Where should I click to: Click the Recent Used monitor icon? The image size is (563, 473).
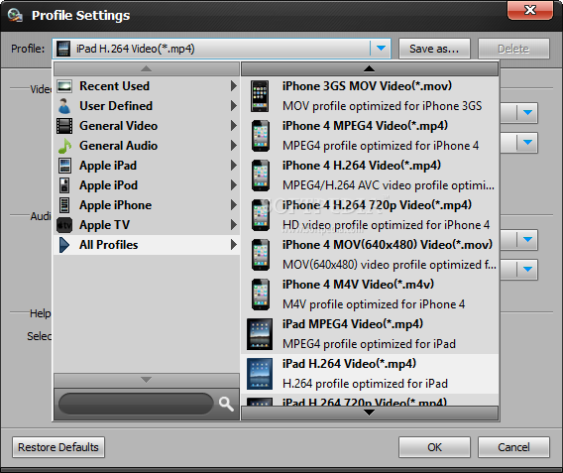[64, 86]
